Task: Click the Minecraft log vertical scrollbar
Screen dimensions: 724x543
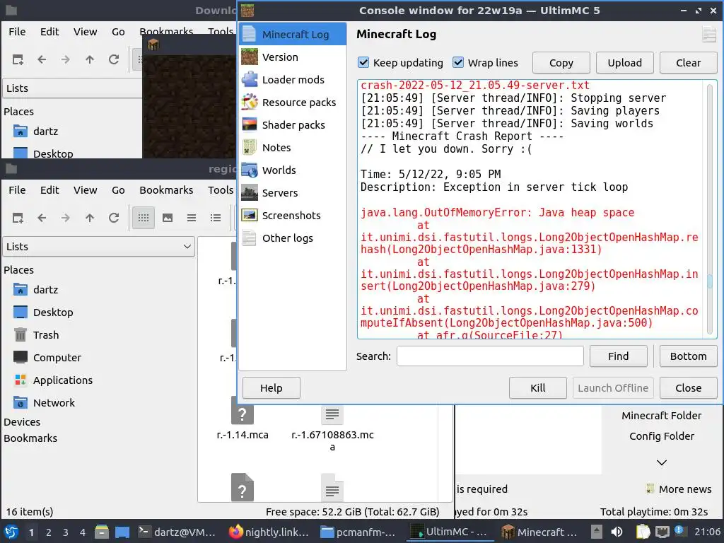Action: [x=711, y=209]
